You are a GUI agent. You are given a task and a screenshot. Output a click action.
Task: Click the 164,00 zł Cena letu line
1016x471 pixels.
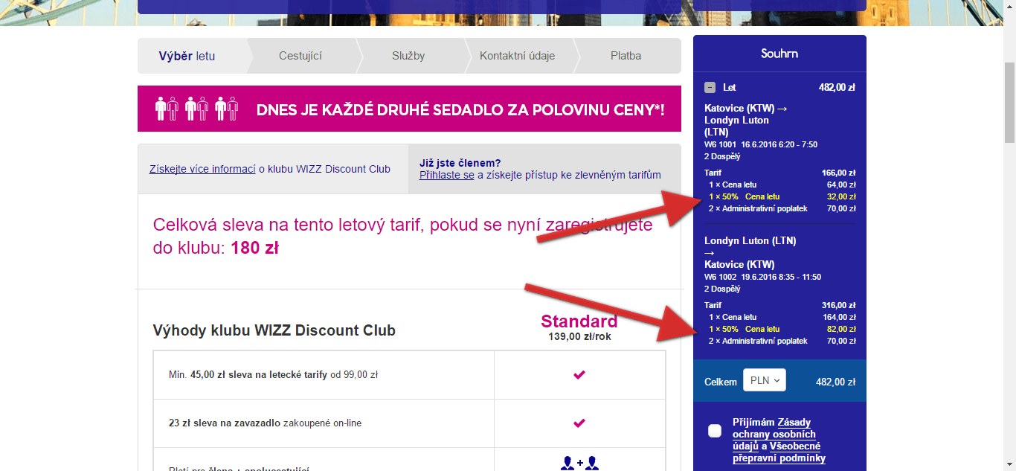point(782,317)
